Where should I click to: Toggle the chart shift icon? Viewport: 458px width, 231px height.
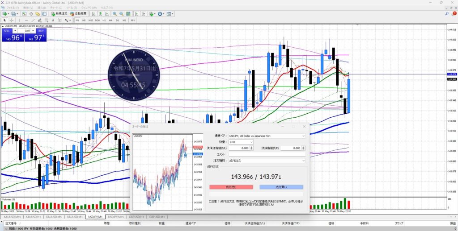point(143,14)
